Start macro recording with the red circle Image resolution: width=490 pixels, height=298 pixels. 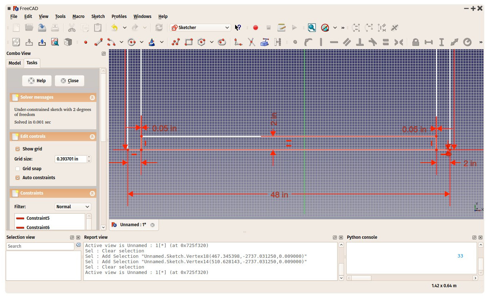pos(256,28)
